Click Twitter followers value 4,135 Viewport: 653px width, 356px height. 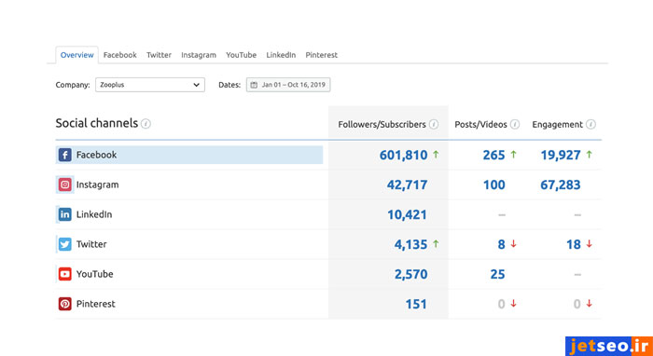(x=411, y=244)
